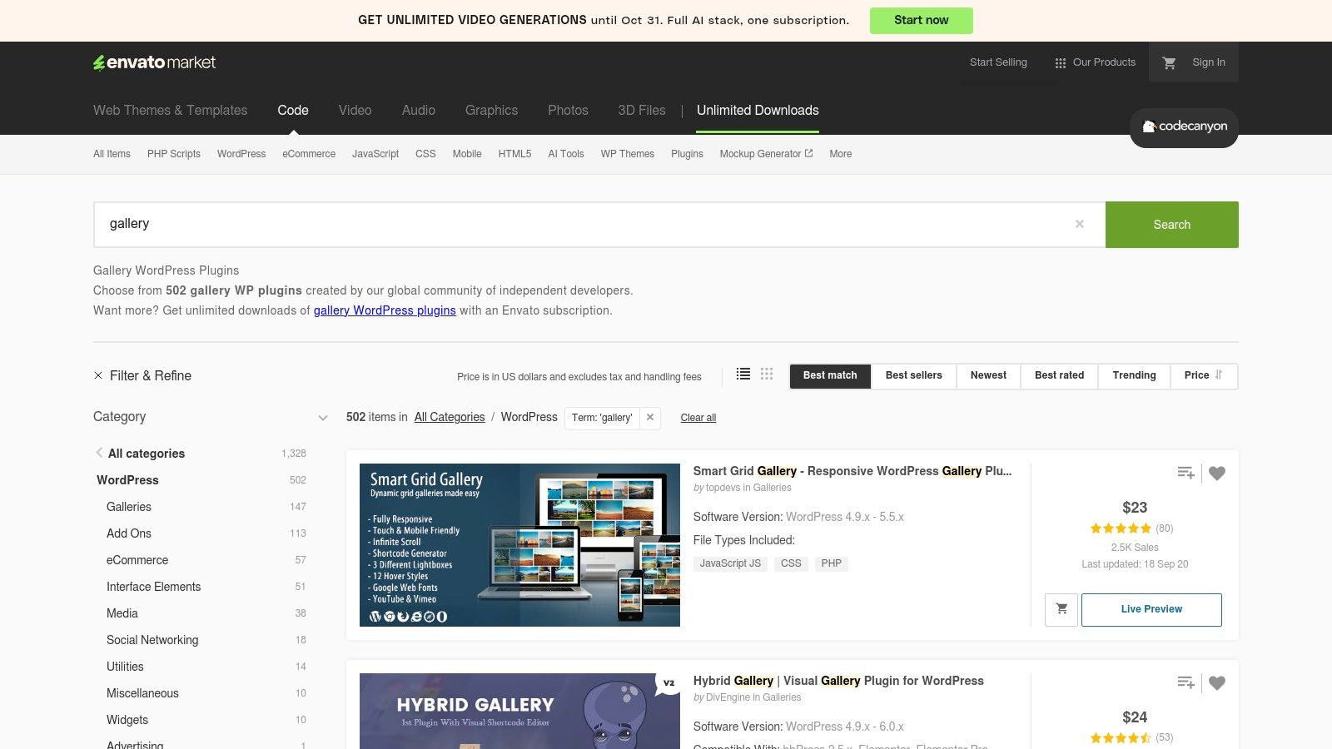Screen dimensions: 1332x749
Task: Favorite Hybrid Gallery with the heart
Action: tap(1216, 682)
